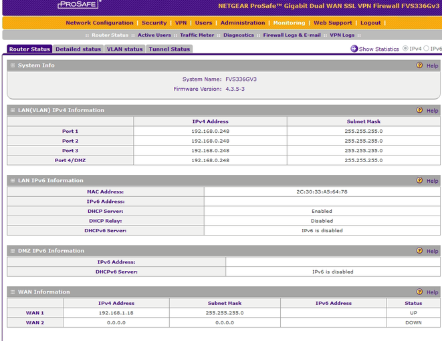Click Help link in DMZ IPv6 header

point(432,252)
